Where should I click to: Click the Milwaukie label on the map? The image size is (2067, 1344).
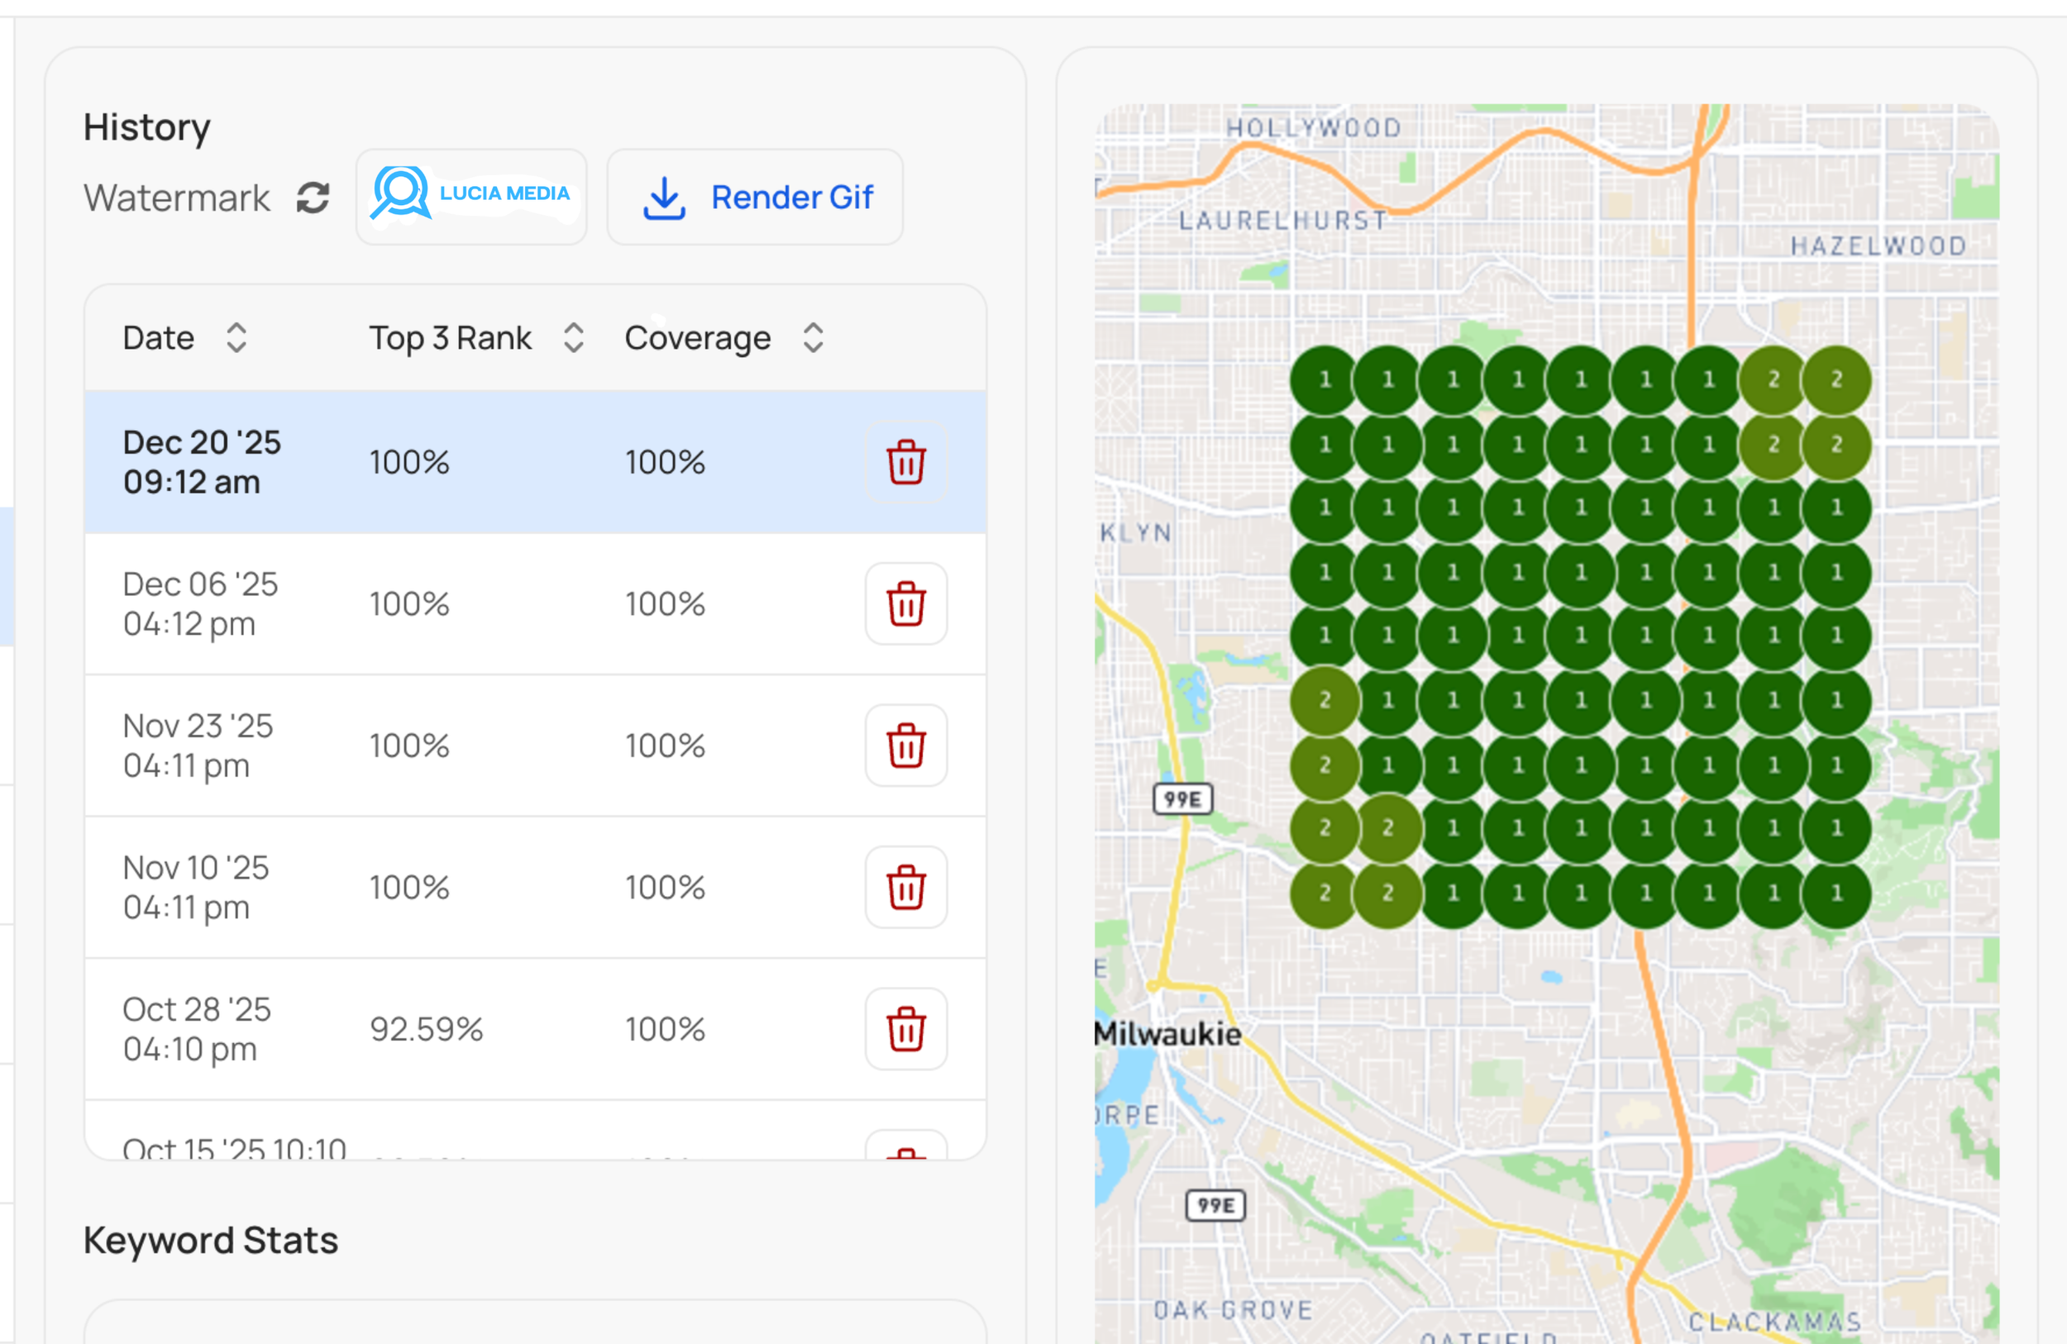pos(1167,1033)
